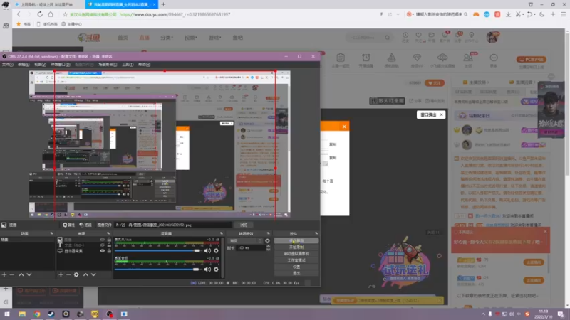570x320 pixels.
Task: Open scene transition type dropdown
Action: (245, 241)
